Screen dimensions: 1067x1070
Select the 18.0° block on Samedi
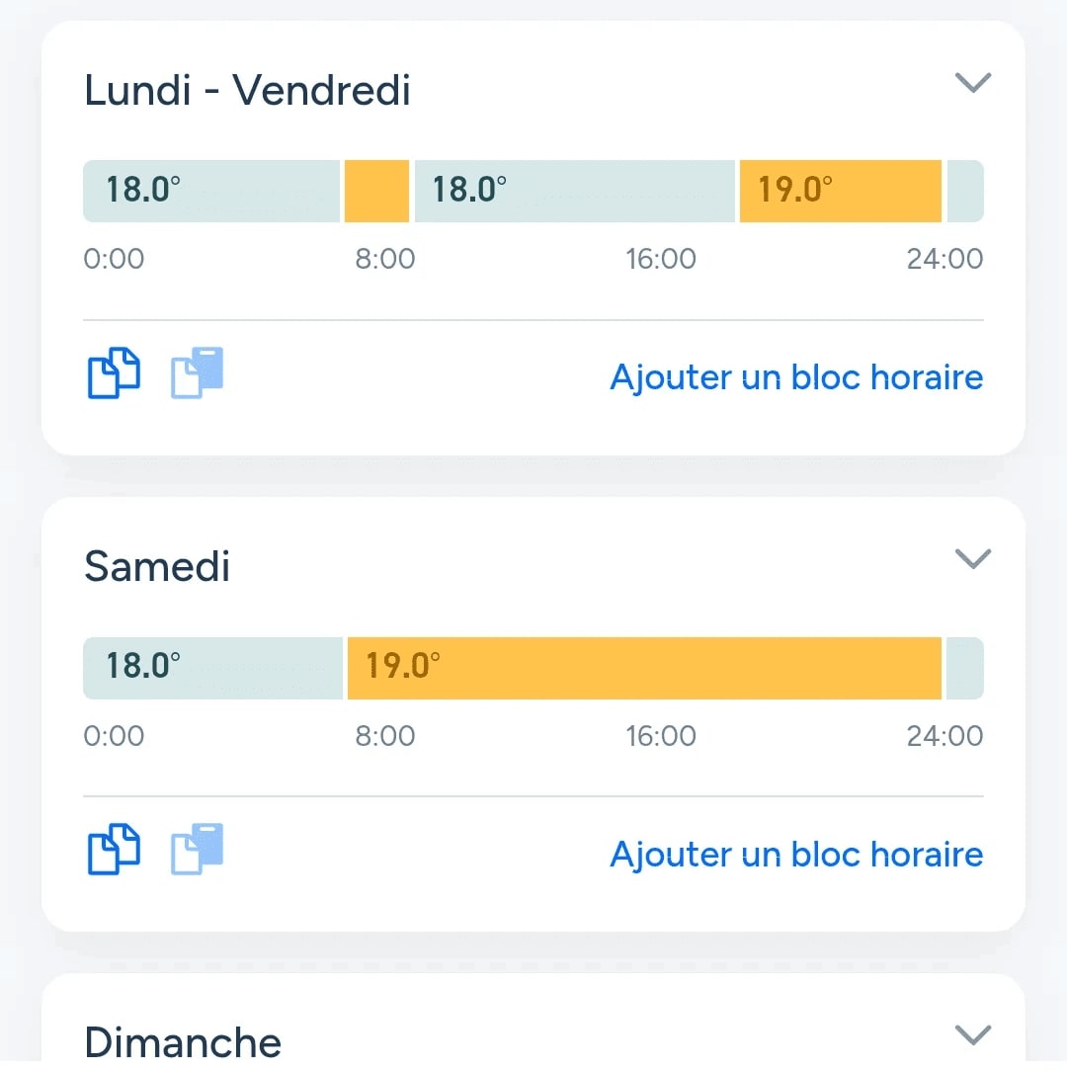pos(210,669)
